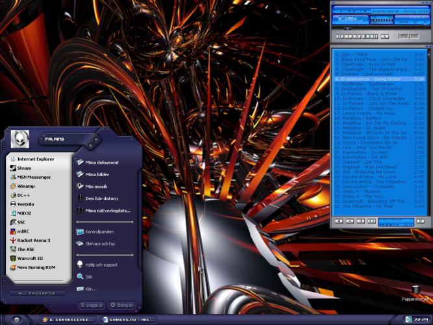Open the Mina dokument folder
433x325 pixels.
coord(101,162)
